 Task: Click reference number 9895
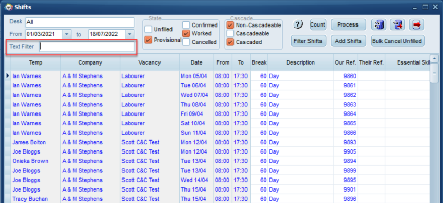click(350, 180)
